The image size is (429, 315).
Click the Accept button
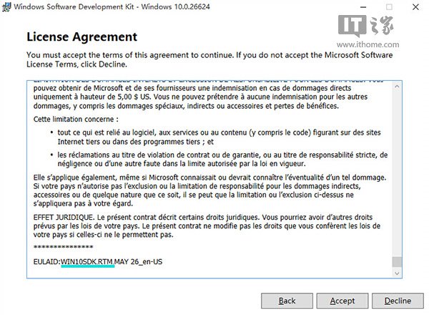342,300
